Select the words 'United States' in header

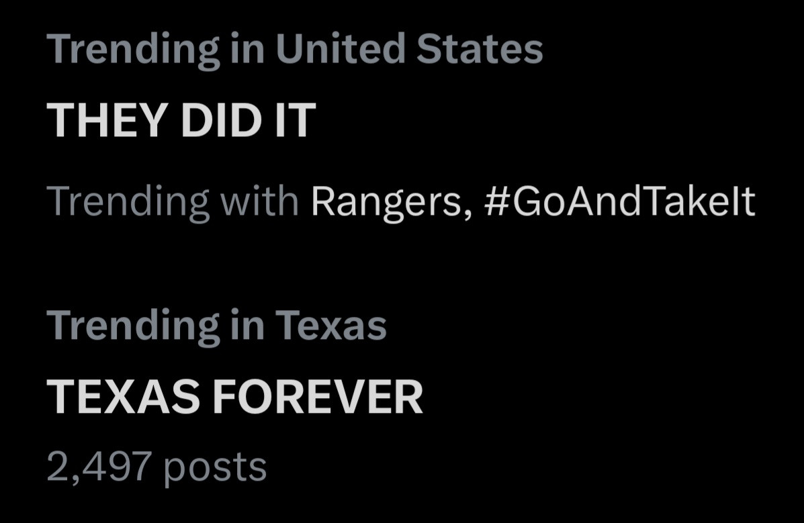tap(408, 50)
